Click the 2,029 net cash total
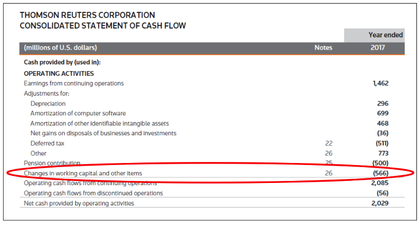The image size is (420, 225). [x=381, y=203]
